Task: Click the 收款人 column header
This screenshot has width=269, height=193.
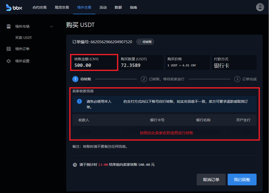Action: click(84, 120)
